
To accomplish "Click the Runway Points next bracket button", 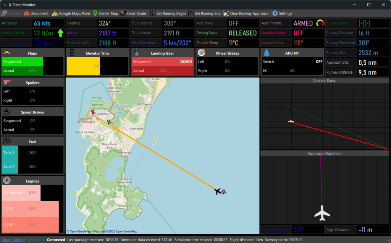I will (x=367, y=23).
